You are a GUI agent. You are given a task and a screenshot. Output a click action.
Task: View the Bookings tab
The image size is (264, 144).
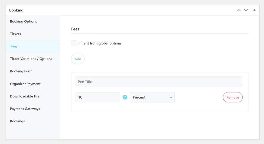pyautogui.click(x=17, y=121)
